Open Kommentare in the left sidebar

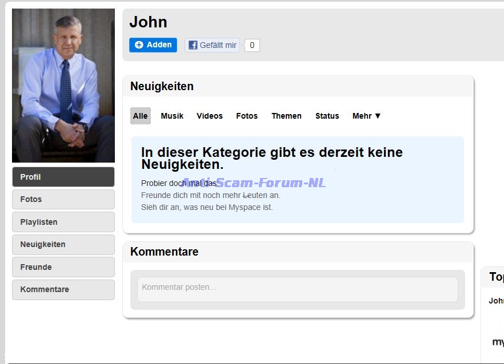[x=63, y=289]
